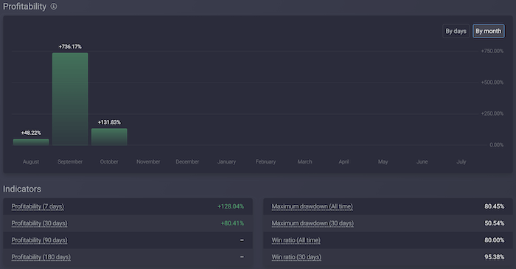
Task: Click the 95.38% win ratio value
Action: [495, 256]
